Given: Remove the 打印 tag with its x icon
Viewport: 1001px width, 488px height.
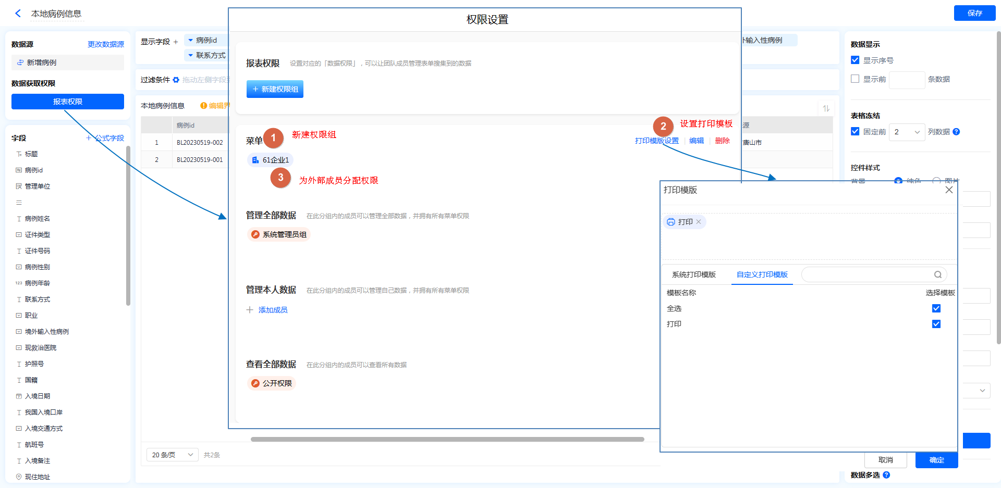Looking at the screenshot, I should tap(699, 222).
